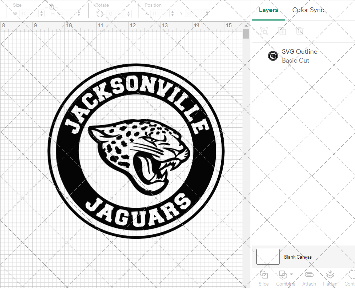The width and height of the screenshot is (355, 288).
Task: Click the Duplicate layer icon
Action: [x=282, y=31]
